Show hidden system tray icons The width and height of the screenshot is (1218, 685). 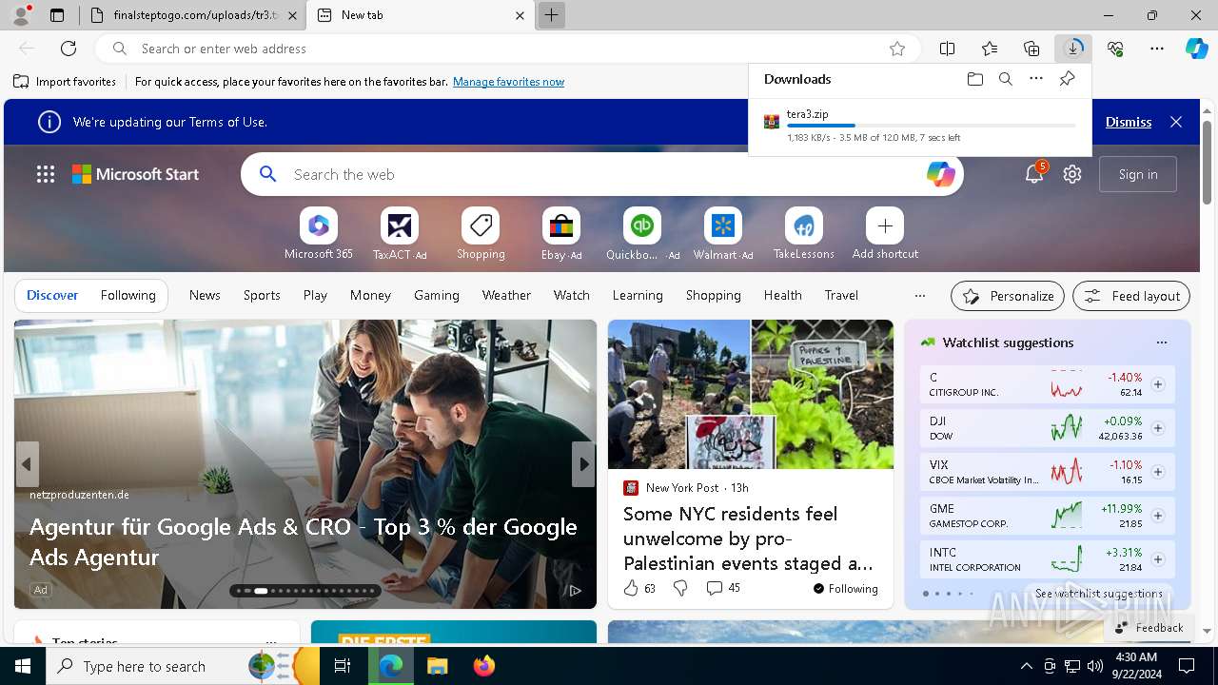coord(1026,666)
